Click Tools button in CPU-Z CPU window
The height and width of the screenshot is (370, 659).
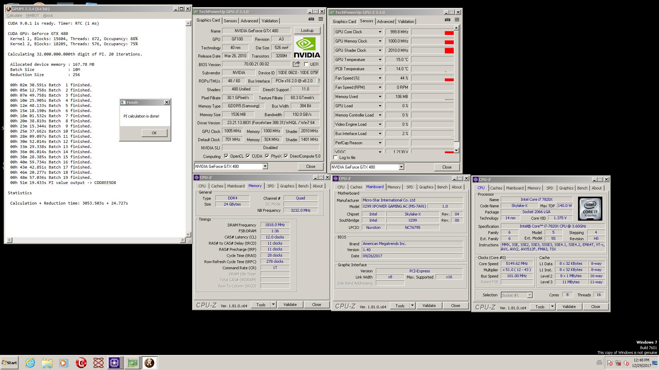[540, 307]
